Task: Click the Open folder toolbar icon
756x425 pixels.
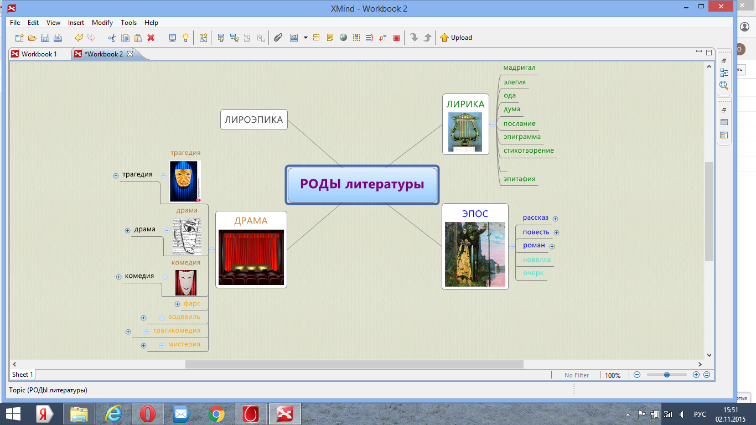Action: click(32, 38)
